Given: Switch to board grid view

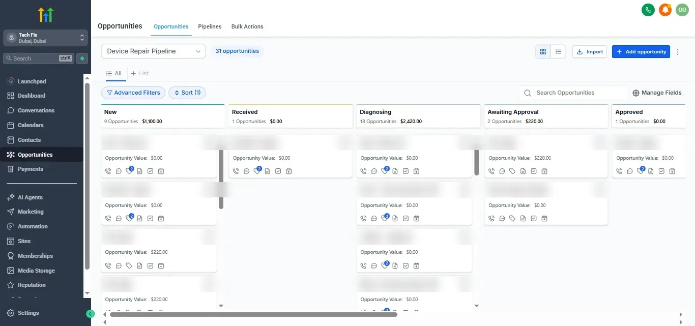Looking at the screenshot, I should point(543,52).
